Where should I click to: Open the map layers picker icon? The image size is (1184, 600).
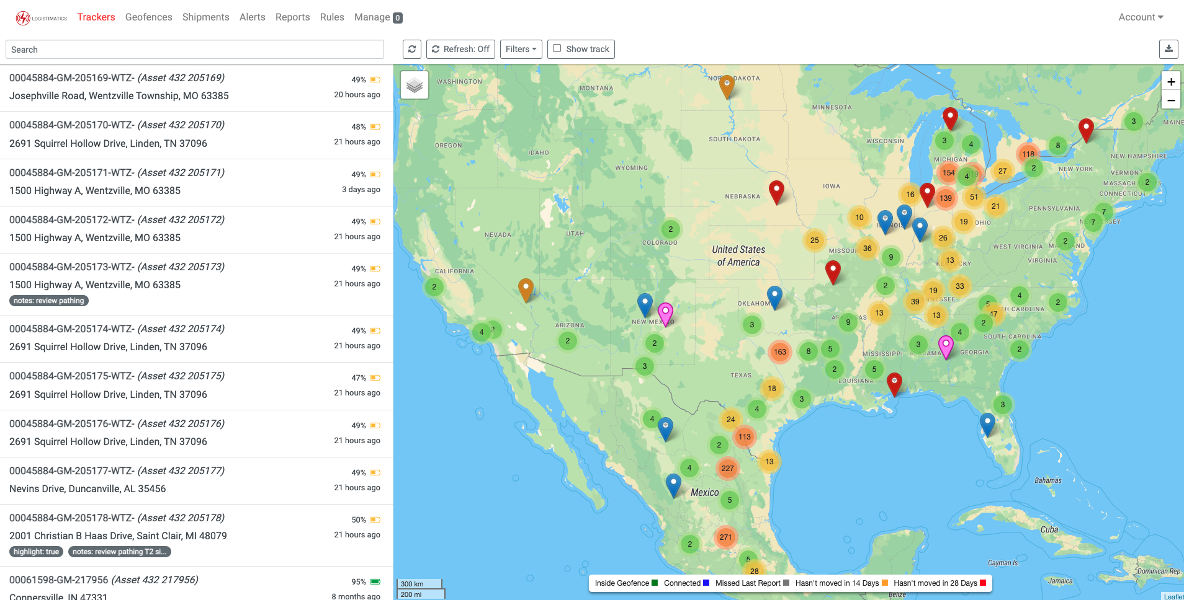coord(414,84)
